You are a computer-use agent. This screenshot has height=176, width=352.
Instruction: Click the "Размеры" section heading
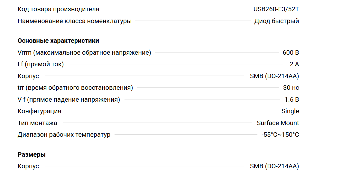click(32, 154)
